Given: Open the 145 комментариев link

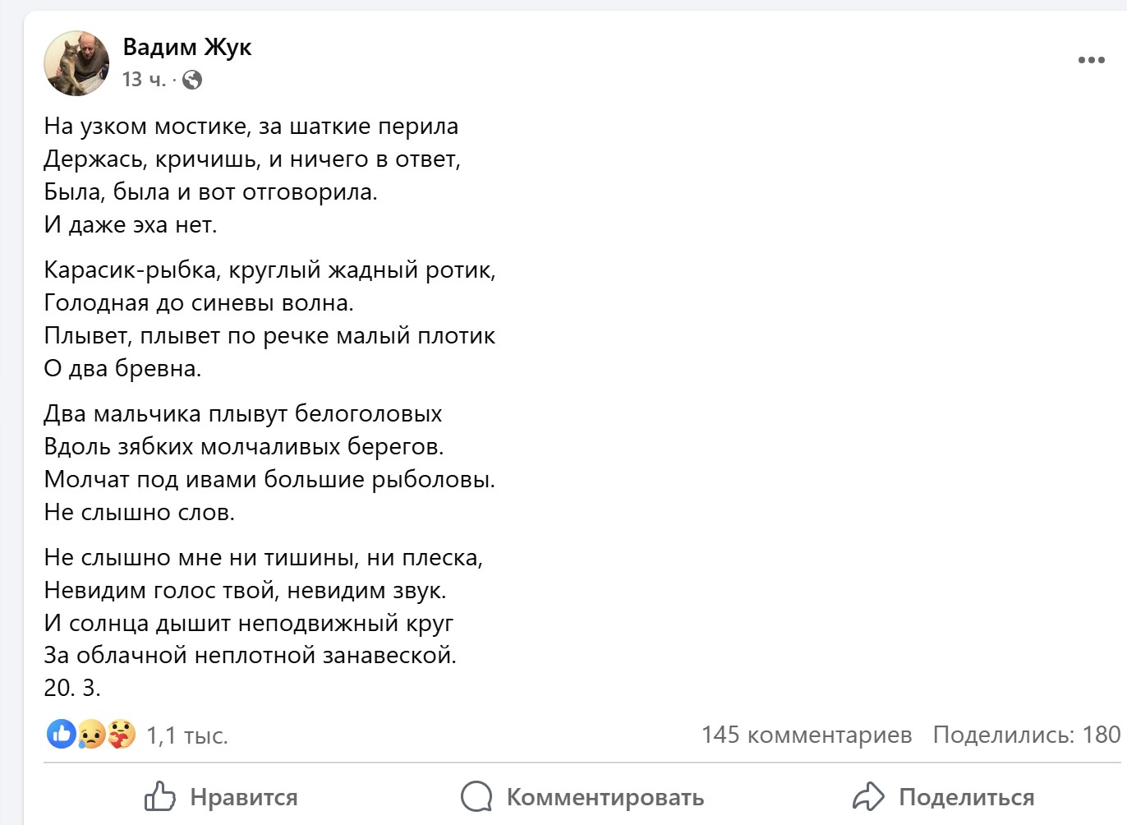Looking at the screenshot, I should tap(807, 735).
